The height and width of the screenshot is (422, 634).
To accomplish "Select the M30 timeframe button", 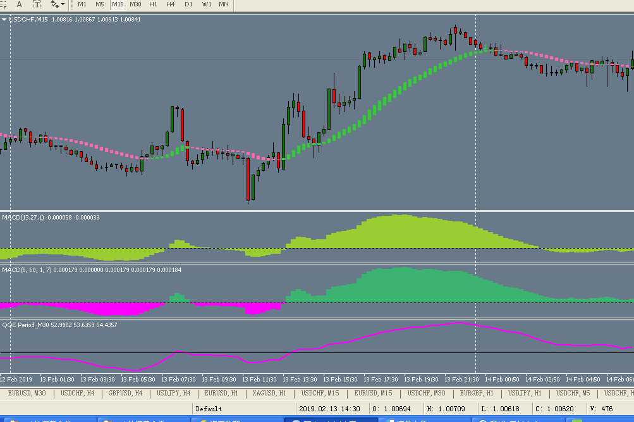I will [x=135, y=4].
